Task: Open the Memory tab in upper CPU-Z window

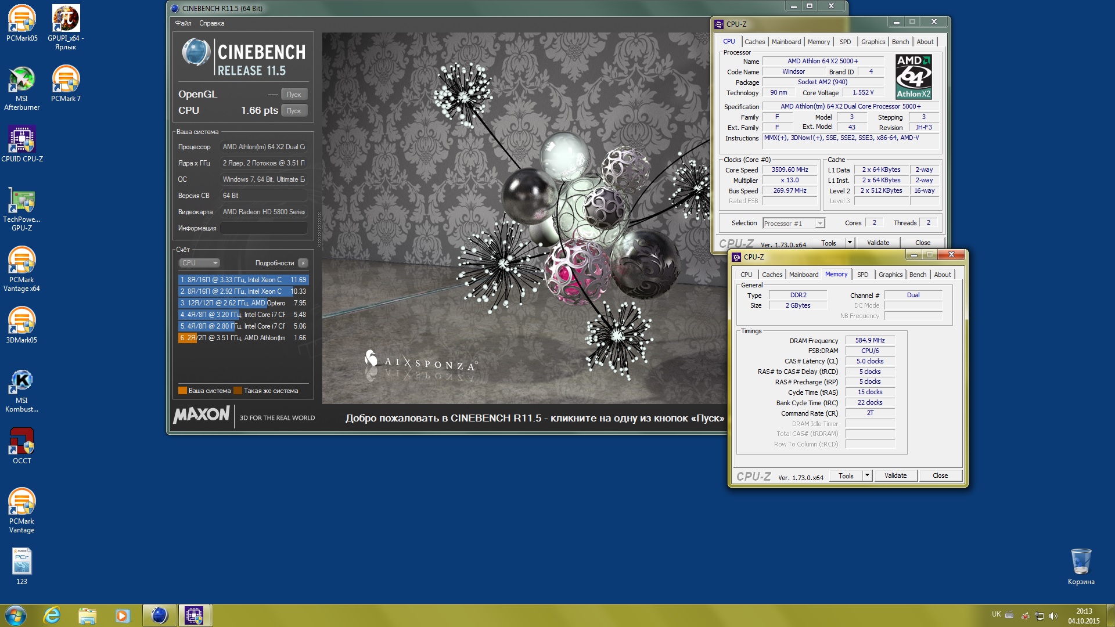Action: (818, 42)
